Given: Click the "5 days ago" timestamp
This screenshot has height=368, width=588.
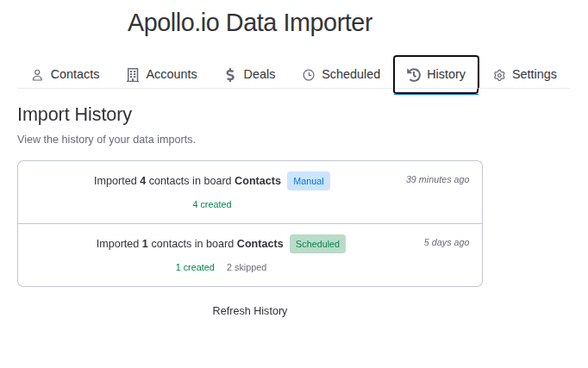Looking at the screenshot, I should pos(447,242).
